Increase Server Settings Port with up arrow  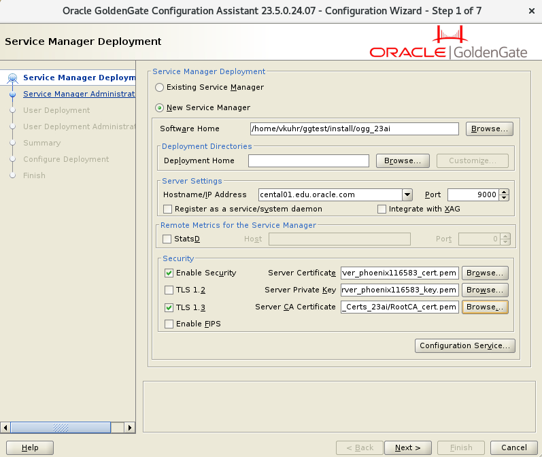(x=505, y=192)
